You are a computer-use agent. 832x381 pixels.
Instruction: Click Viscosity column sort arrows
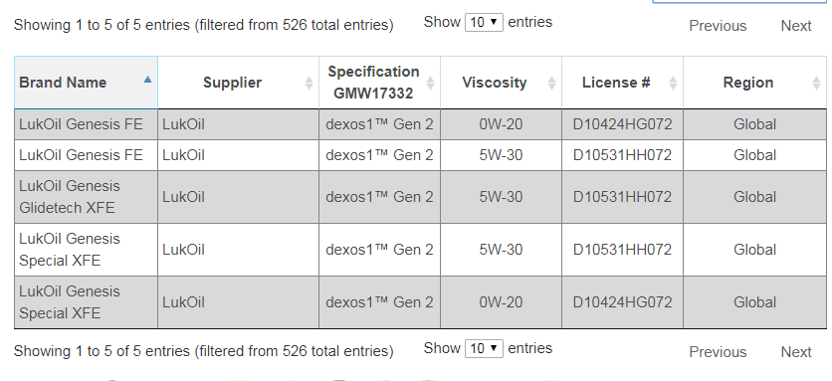551,83
